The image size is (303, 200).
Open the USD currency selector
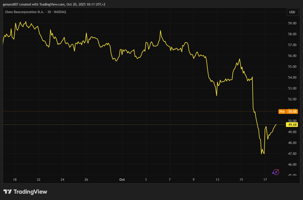point(292,12)
